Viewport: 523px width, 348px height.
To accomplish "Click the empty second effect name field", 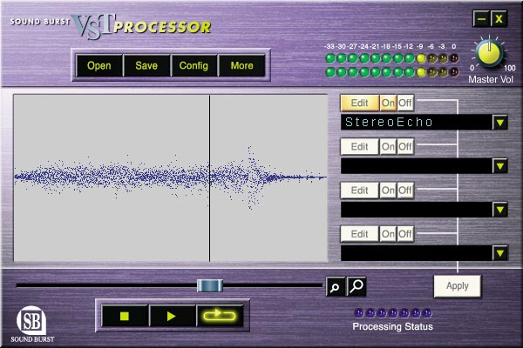I will [417, 166].
